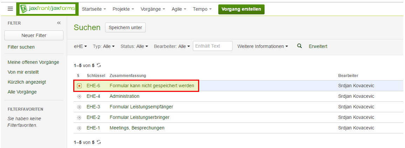Click the status icon of EHE-4
Image resolution: width=405 pixels, height=148 pixels.
[79, 96]
